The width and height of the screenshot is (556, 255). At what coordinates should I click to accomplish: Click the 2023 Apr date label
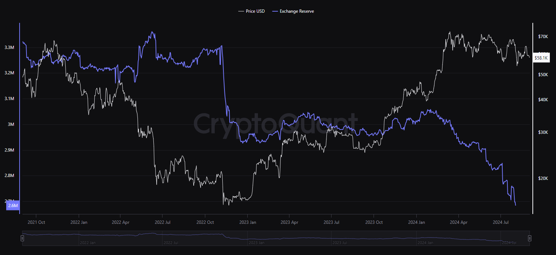coord(289,222)
